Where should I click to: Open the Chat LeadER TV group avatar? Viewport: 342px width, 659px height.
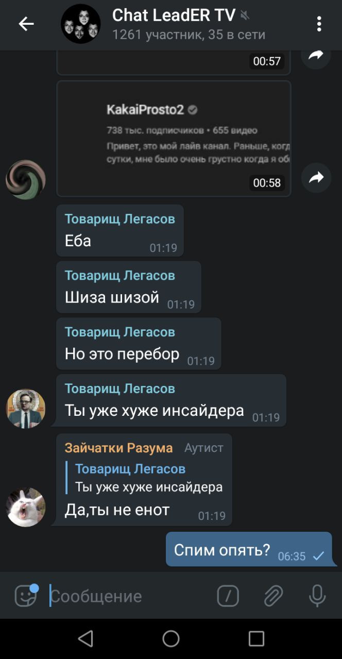80,24
